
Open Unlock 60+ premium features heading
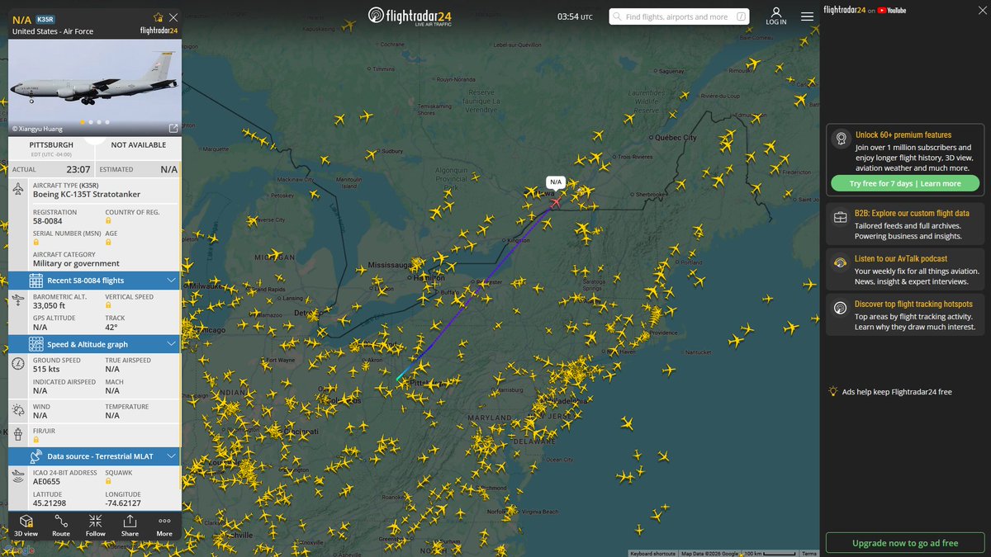tap(903, 135)
